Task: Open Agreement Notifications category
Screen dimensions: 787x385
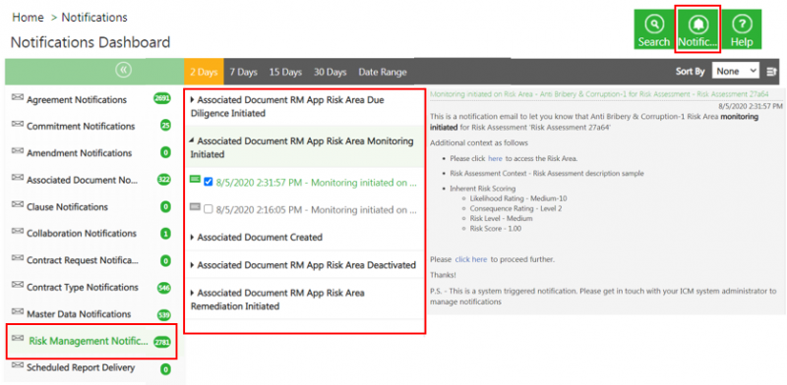Action: click(x=77, y=100)
